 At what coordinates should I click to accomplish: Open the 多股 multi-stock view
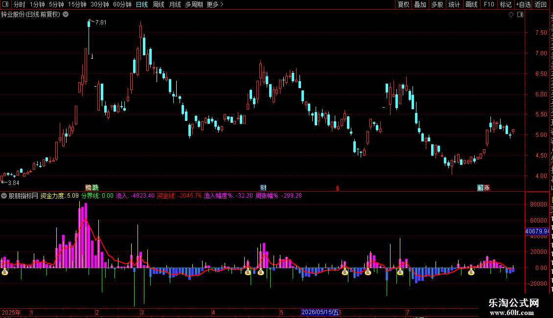(437, 4)
